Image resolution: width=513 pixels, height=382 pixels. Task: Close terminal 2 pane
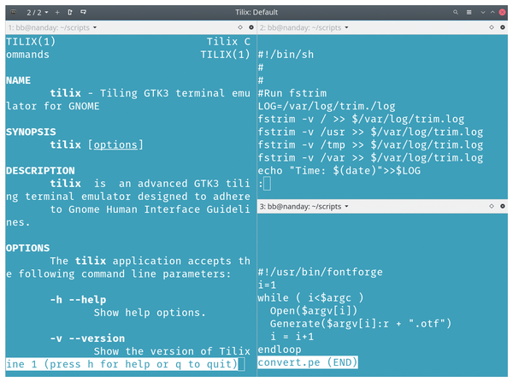click(x=503, y=27)
